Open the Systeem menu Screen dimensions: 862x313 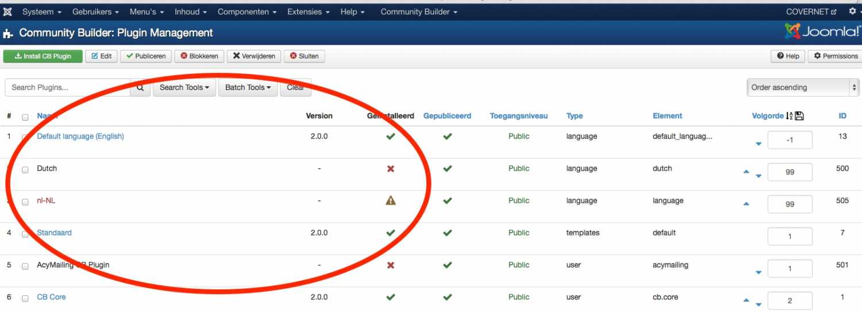click(x=42, y=11)
